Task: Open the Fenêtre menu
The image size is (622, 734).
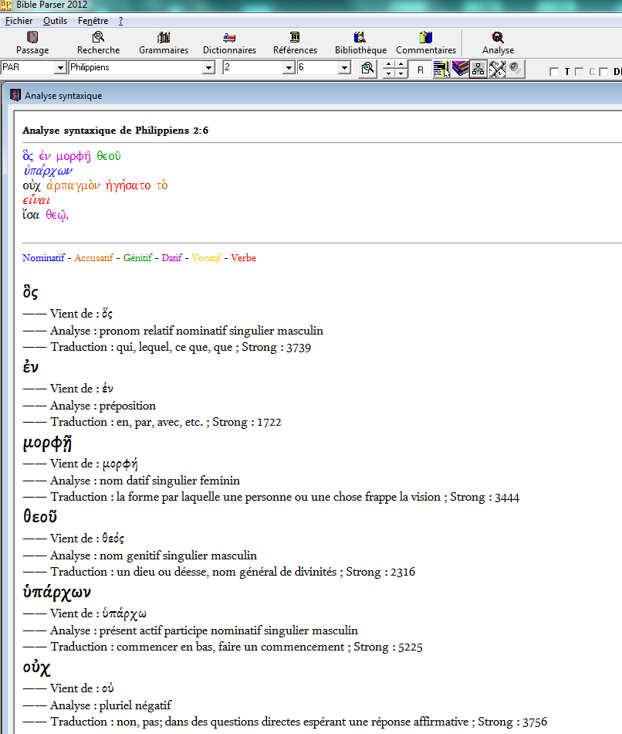Action: click(93, 21)
